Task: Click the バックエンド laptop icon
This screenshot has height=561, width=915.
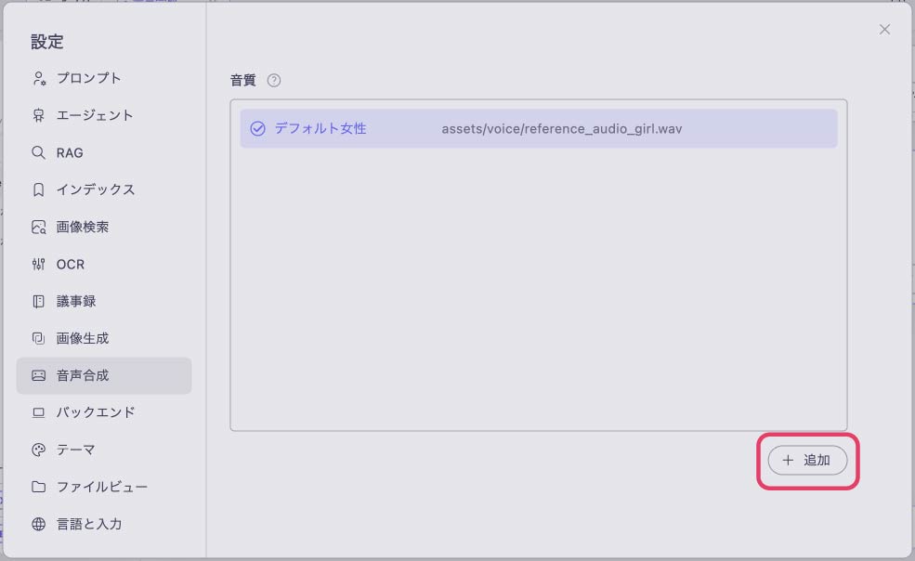Action: [x=38, y=412]
